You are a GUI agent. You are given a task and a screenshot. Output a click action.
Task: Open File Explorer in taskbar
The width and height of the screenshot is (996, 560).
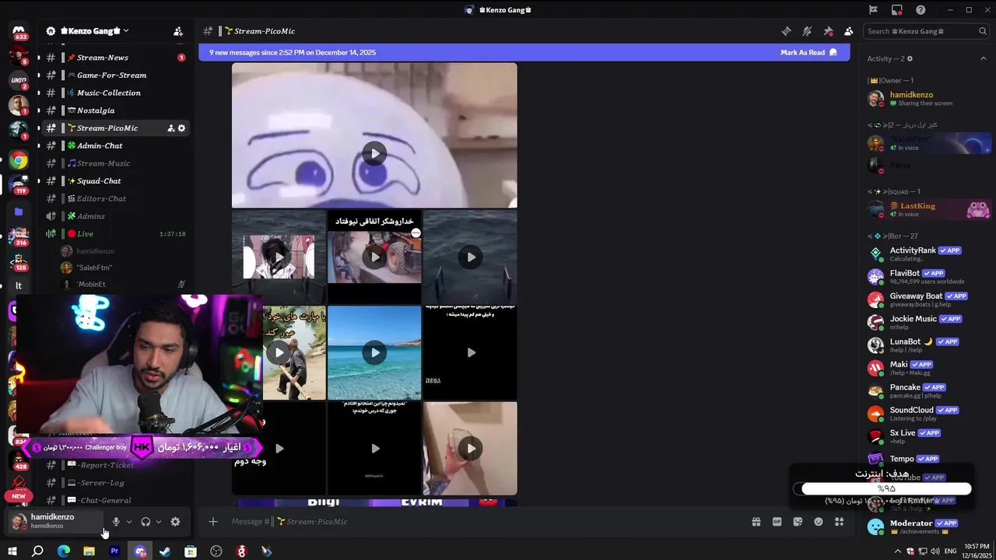click(89, 551)
